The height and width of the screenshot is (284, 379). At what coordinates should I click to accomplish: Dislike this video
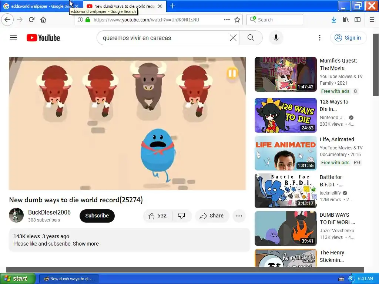(x=181, y=216)
